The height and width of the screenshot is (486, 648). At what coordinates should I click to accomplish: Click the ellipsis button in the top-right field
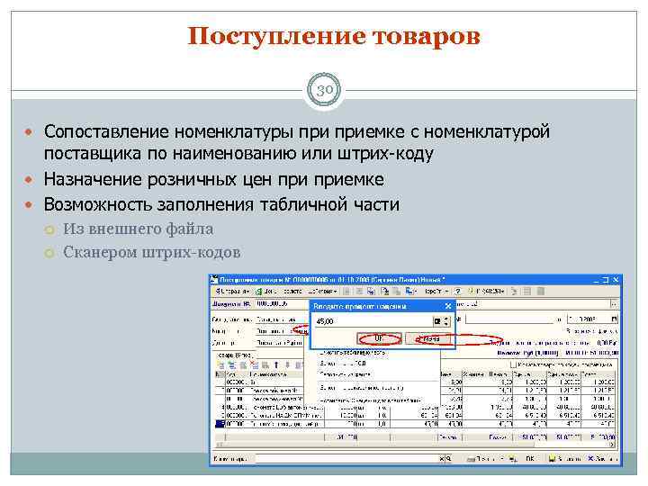(x=615, y=304)
